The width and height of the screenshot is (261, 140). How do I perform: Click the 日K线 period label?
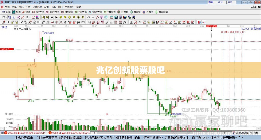(x=4, y=27)
